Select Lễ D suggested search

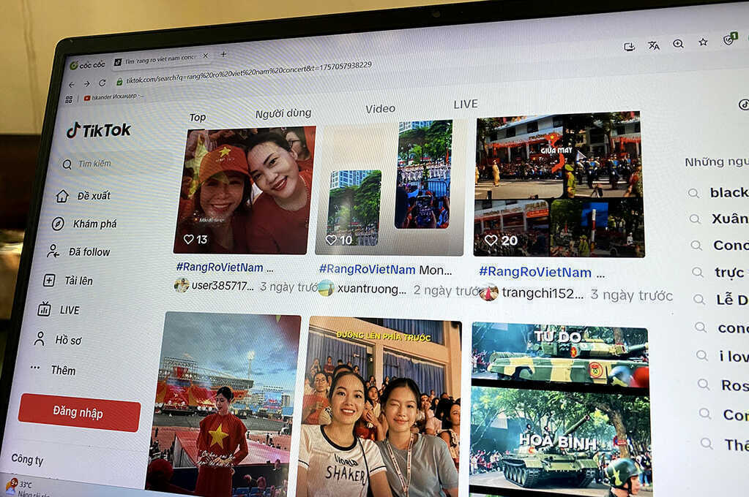732,300
